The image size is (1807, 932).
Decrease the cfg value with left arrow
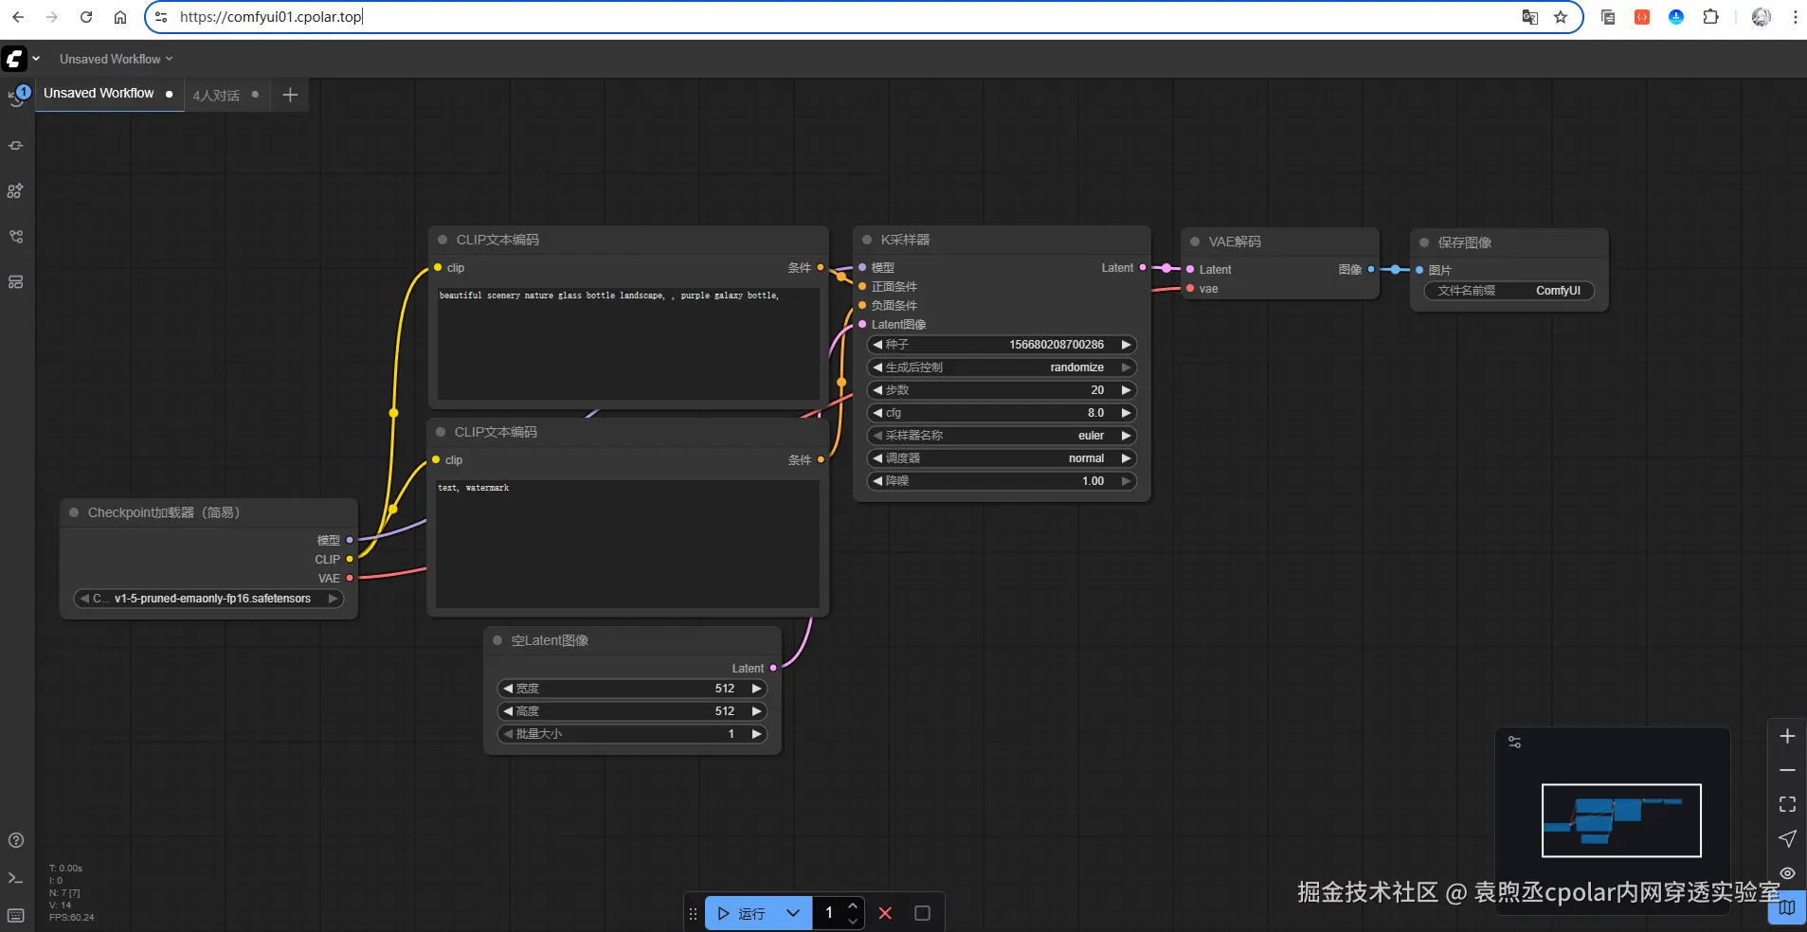tap(877, 413)
